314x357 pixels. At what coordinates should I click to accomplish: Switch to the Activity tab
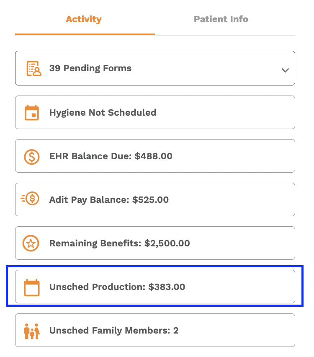point(84,19)
